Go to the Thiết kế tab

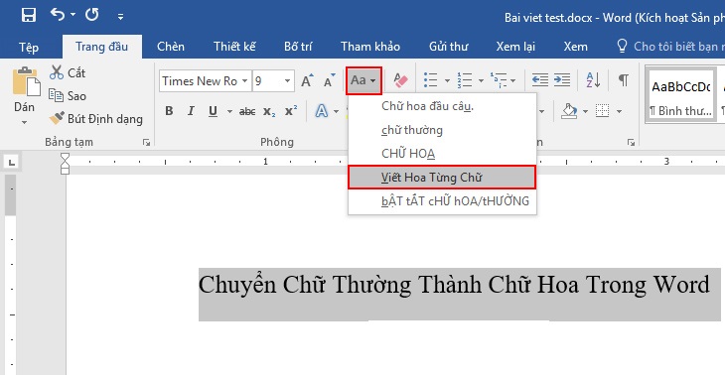(234, 47)
